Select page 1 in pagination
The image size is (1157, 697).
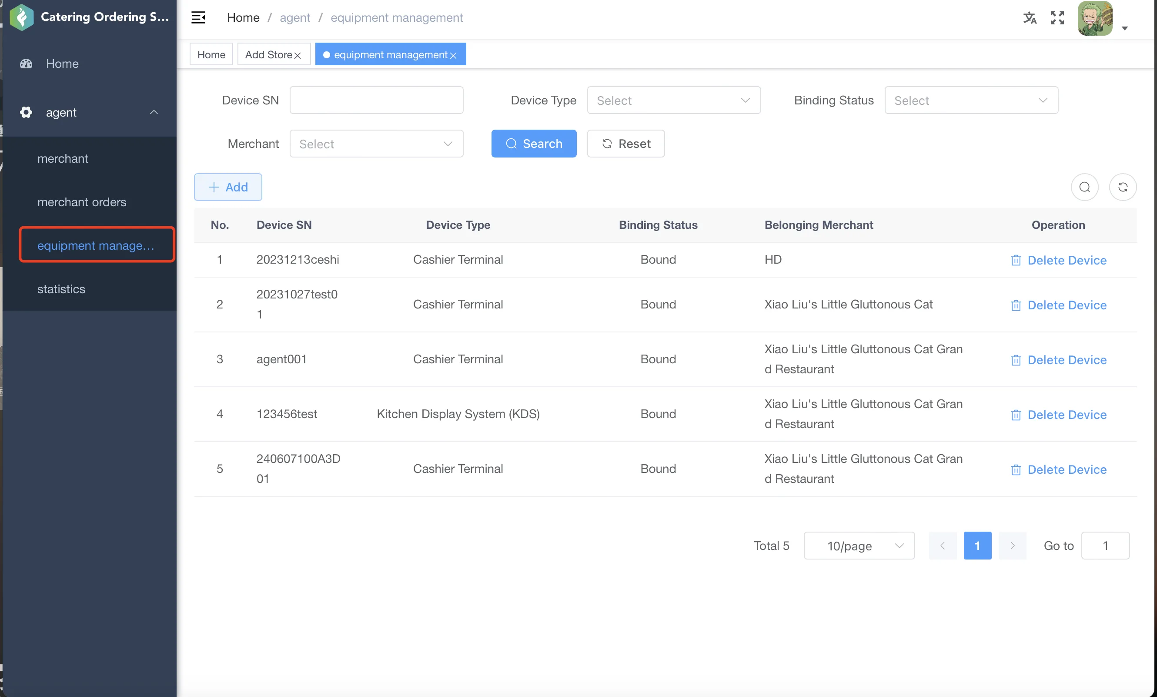[978, 546]
